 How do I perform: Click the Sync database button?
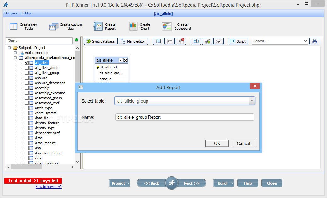101,41
